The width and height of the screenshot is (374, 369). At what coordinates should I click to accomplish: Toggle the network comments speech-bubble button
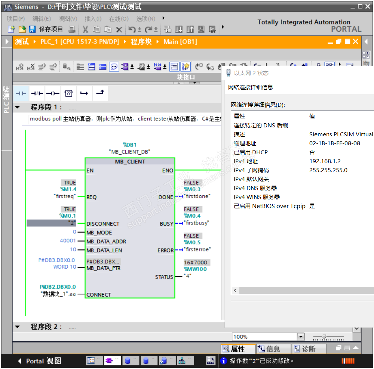click(x=114, y=67)
